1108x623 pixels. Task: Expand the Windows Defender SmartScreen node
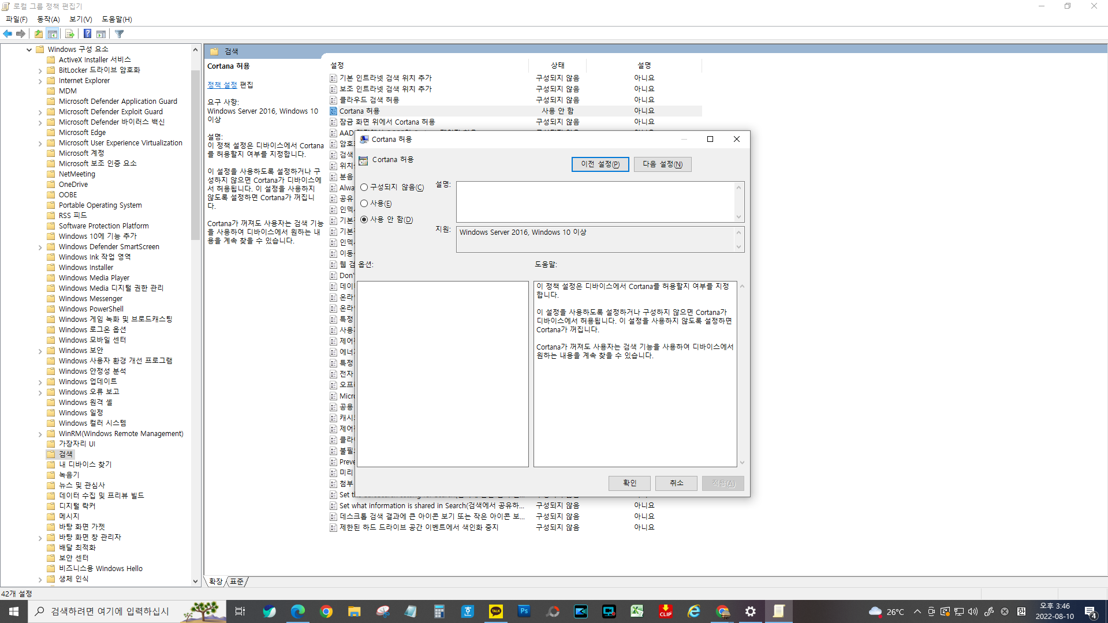40,247
